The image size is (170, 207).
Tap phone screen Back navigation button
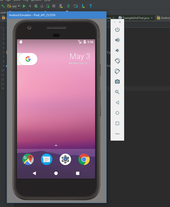(x=34, y=173)
